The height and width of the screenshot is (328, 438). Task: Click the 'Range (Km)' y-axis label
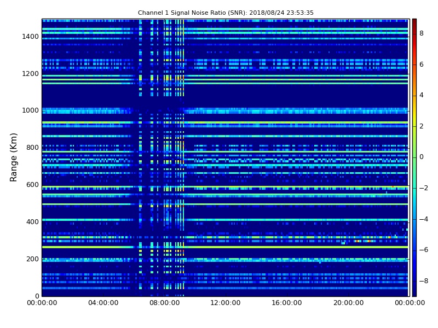(x=13, y=157)
